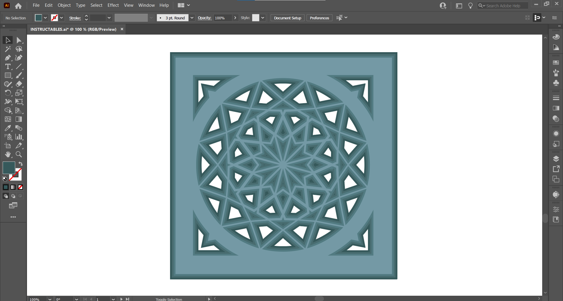Select the Shaper tool

point(8,84)
